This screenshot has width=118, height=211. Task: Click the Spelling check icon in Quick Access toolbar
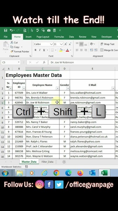(x=38, y=30)
